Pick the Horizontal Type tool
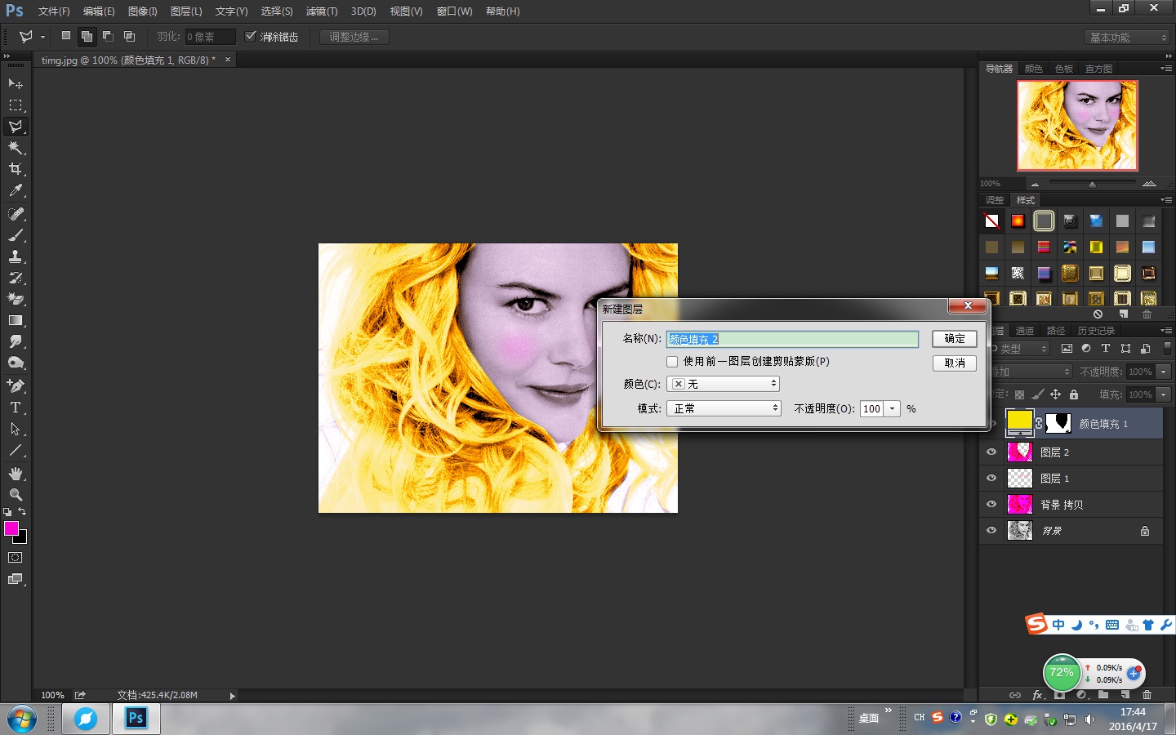 [x=16, y=408]
